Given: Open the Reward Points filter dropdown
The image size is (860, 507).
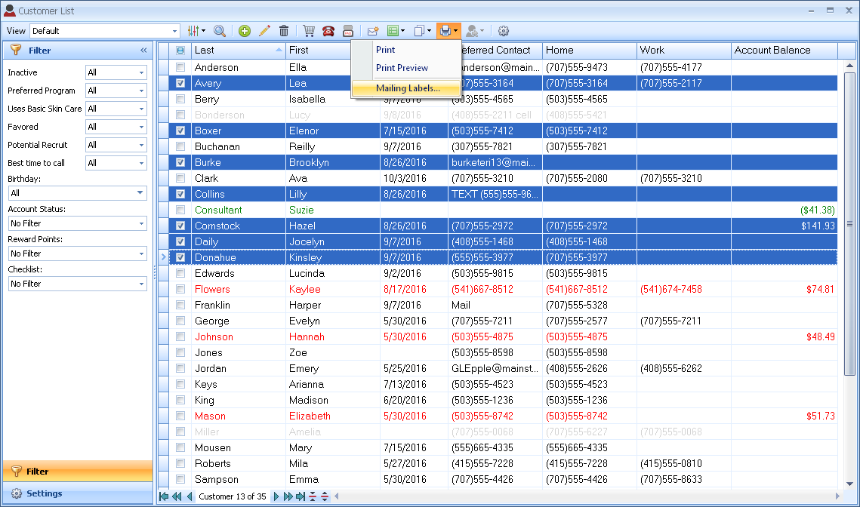Looking at the screenshot, I should 141,253.
